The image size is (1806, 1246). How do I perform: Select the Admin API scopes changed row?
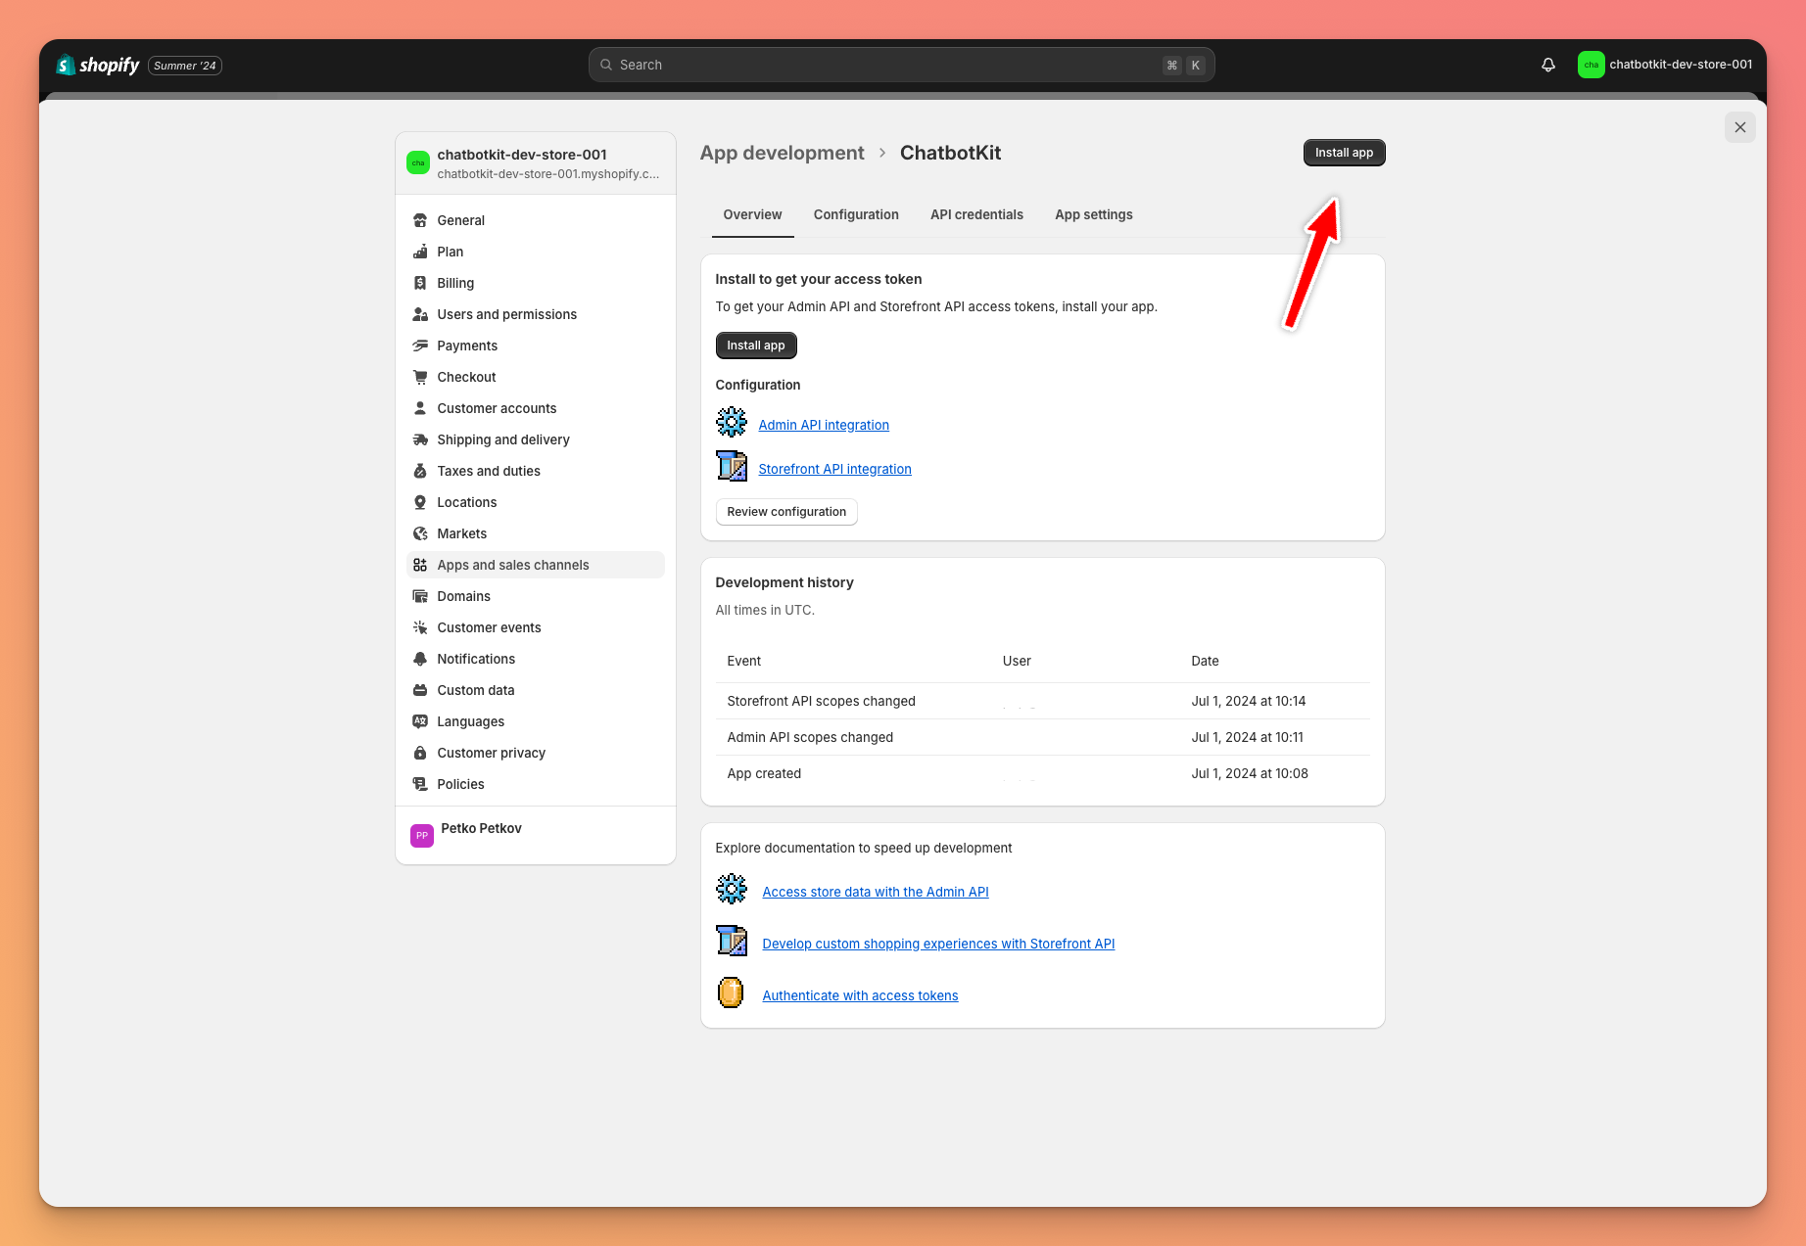point(1042,737)
